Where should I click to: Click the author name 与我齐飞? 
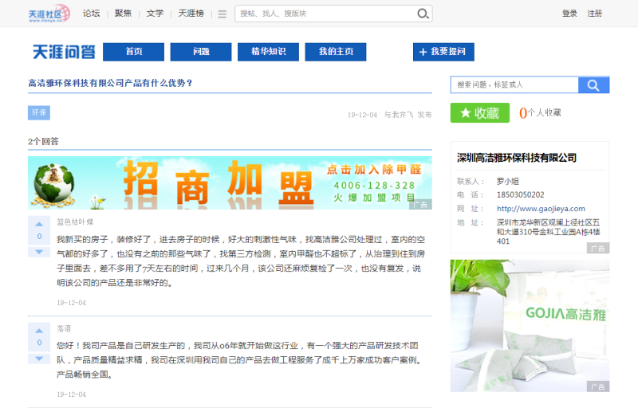click(x=399, y=115)
